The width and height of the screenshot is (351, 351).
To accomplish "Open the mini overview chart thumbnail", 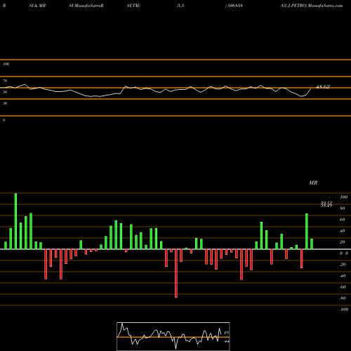I will [173, 336].
